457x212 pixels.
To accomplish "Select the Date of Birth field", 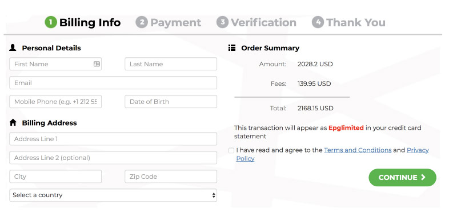I will point(171,102).
